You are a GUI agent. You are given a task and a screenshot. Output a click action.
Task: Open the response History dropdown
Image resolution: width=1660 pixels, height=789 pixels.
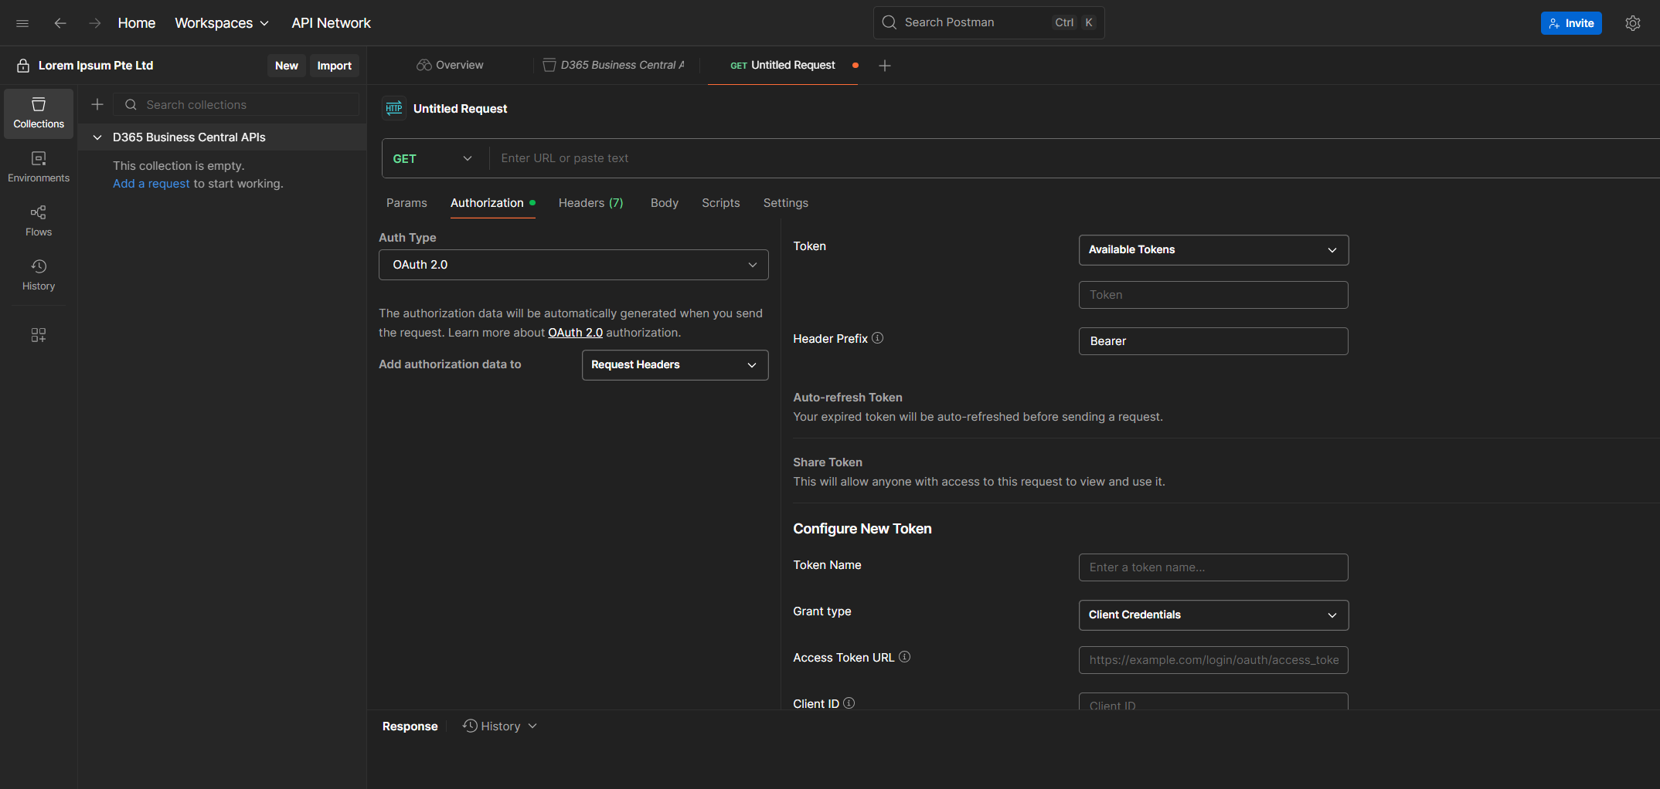[500, 726]
